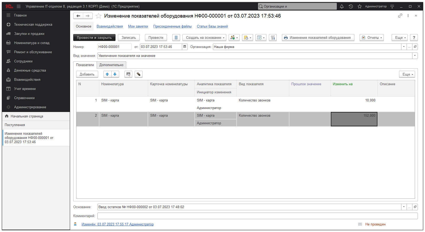
Task: Copy link to this document
Action: pos(400,16)
